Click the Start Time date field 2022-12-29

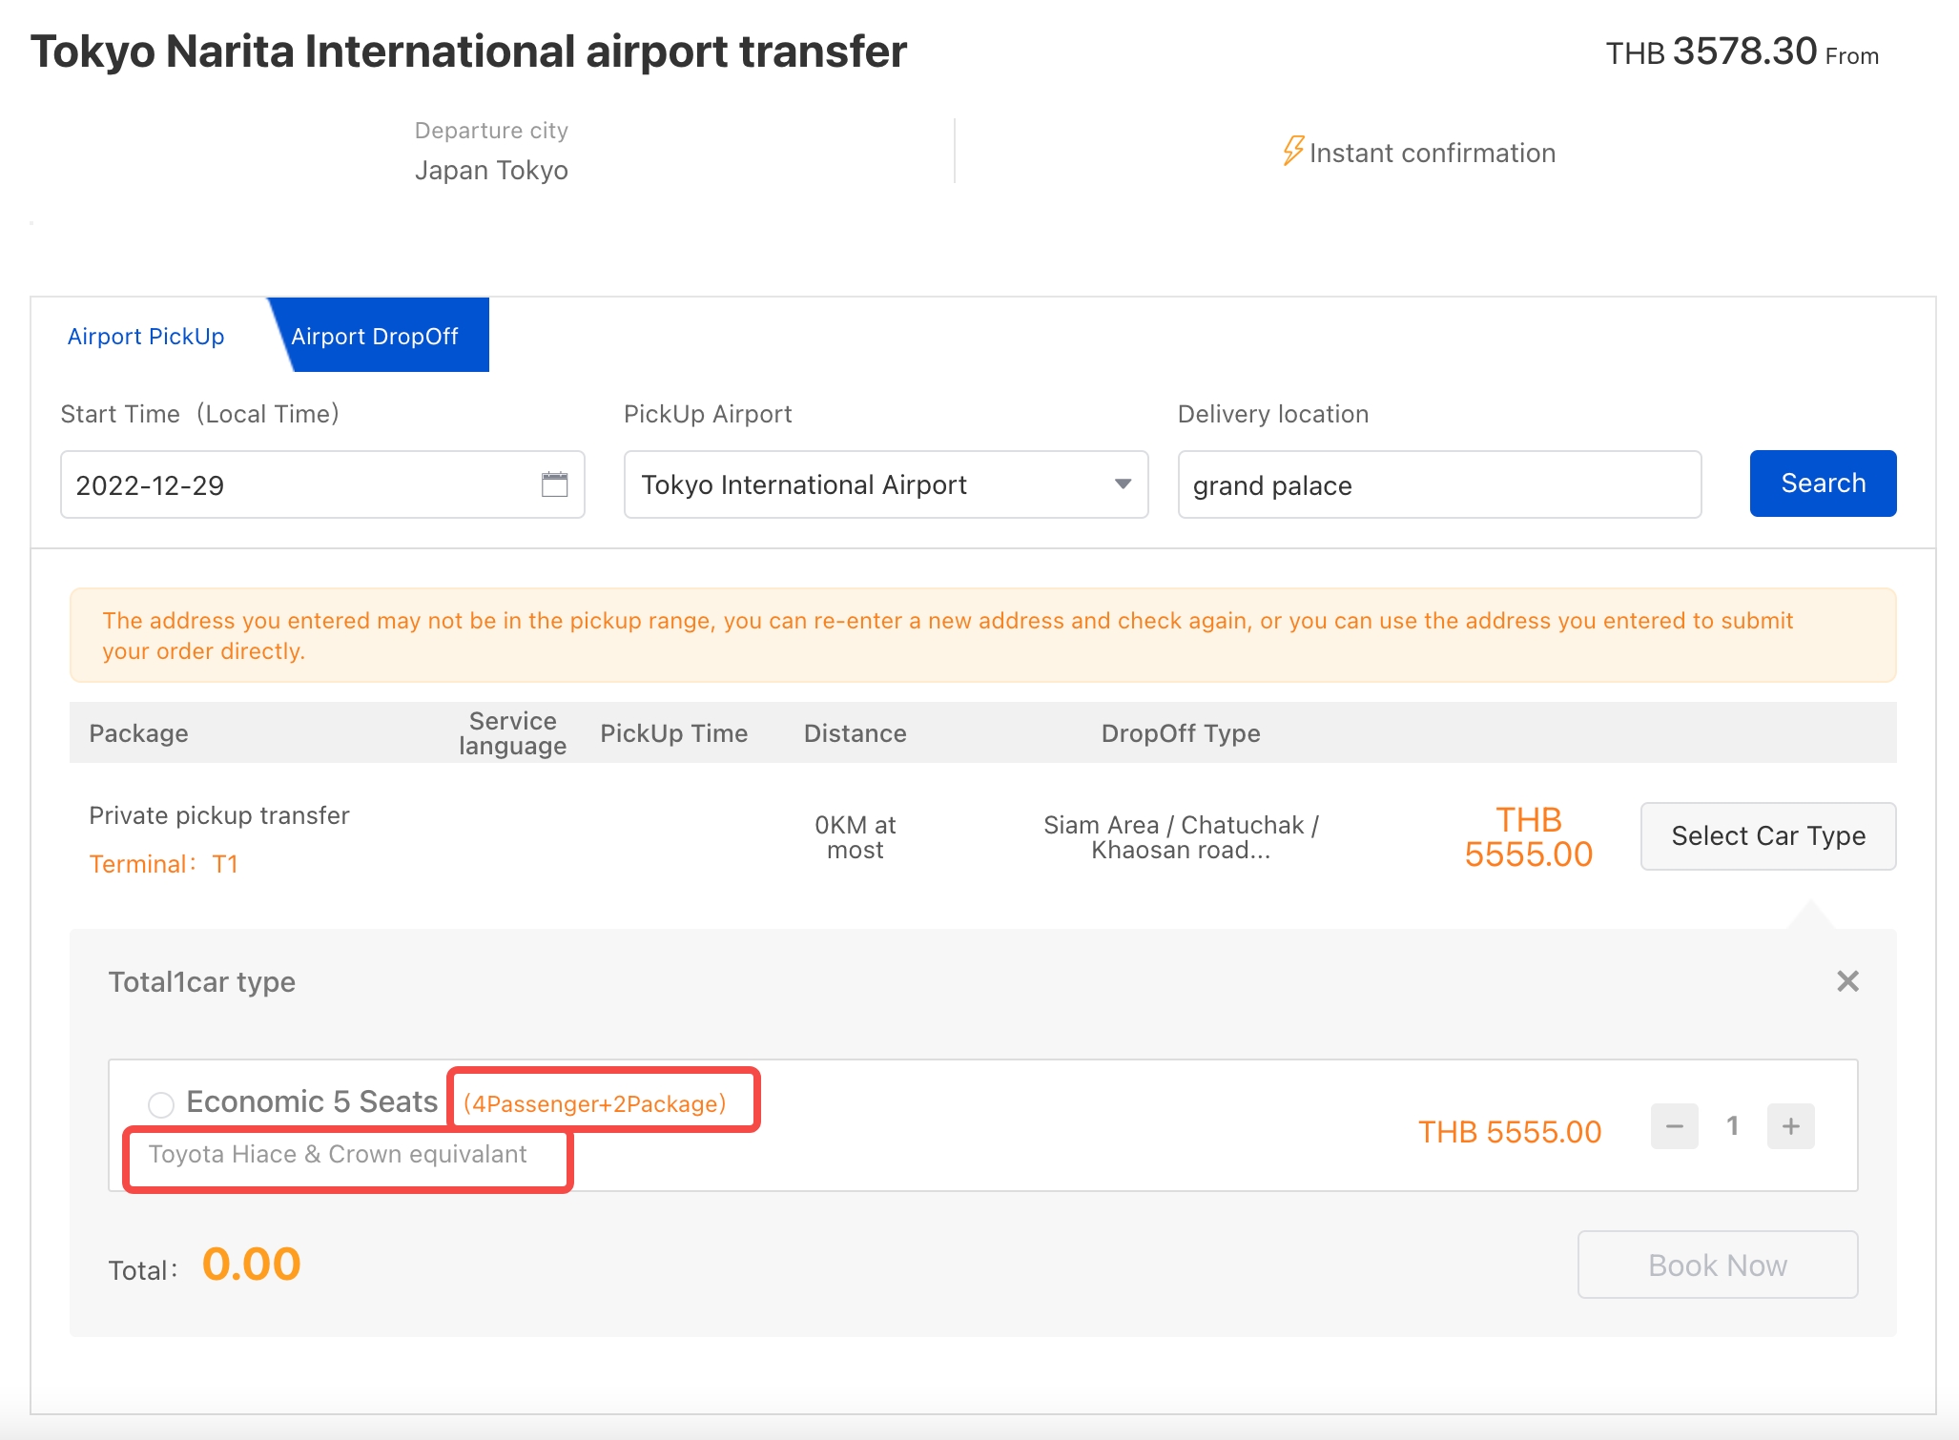pos(296,484)
